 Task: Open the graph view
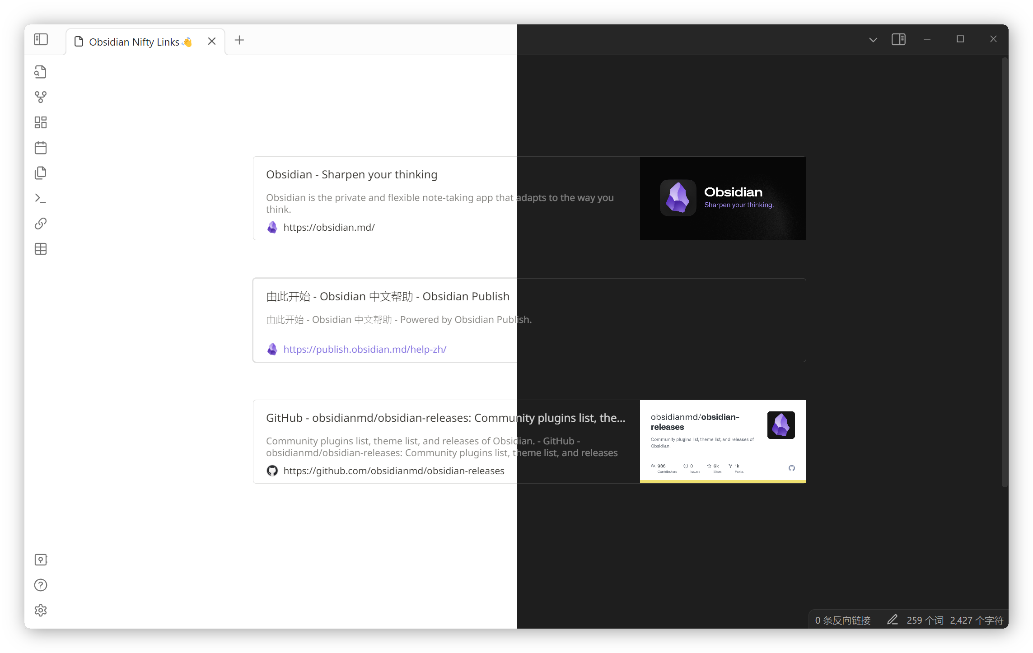click(40, 97)
